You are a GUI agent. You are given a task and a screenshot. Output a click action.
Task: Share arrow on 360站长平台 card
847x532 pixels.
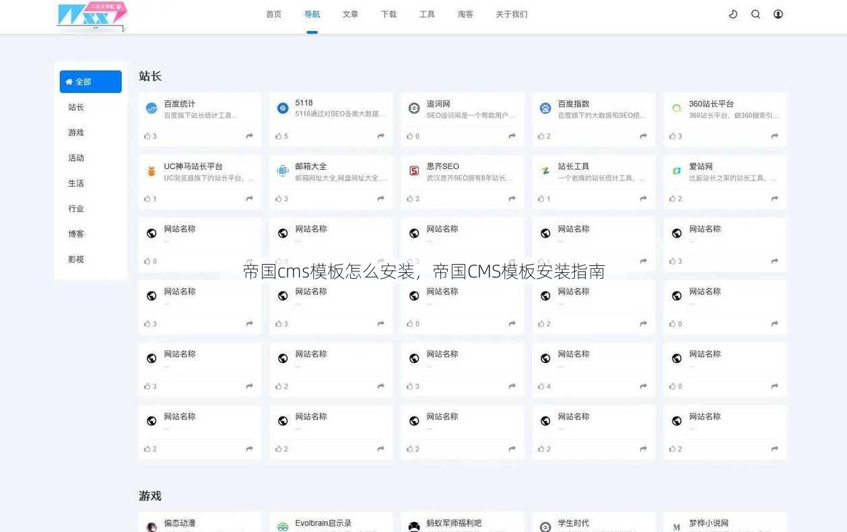click(x=774, y=136)
